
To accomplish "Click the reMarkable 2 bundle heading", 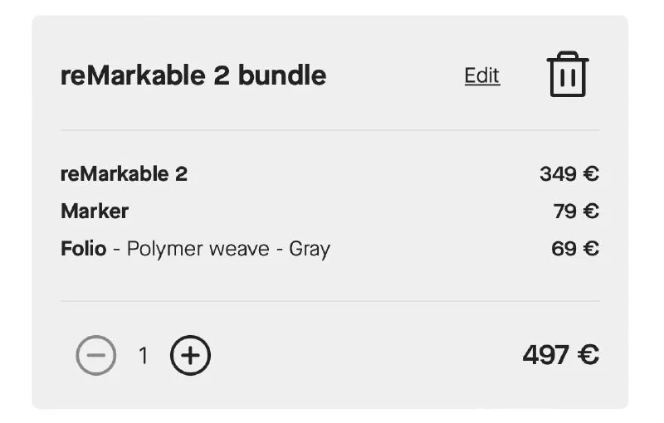I will [193, 75].
